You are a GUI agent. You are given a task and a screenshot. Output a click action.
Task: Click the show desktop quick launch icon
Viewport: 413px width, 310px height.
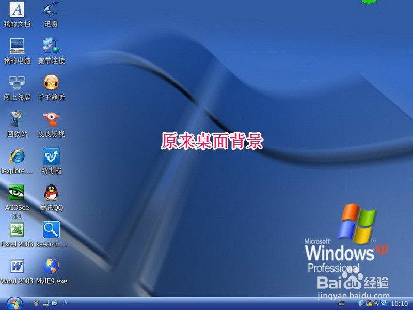coord(45,303)
